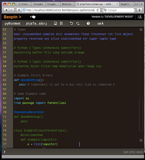Click 'a = list(inputStr)' on line 77

[43, 144]
